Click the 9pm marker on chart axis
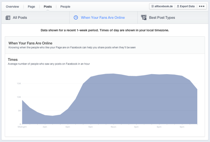Viewport: 210px width, 142px height. tap(182, 127)
